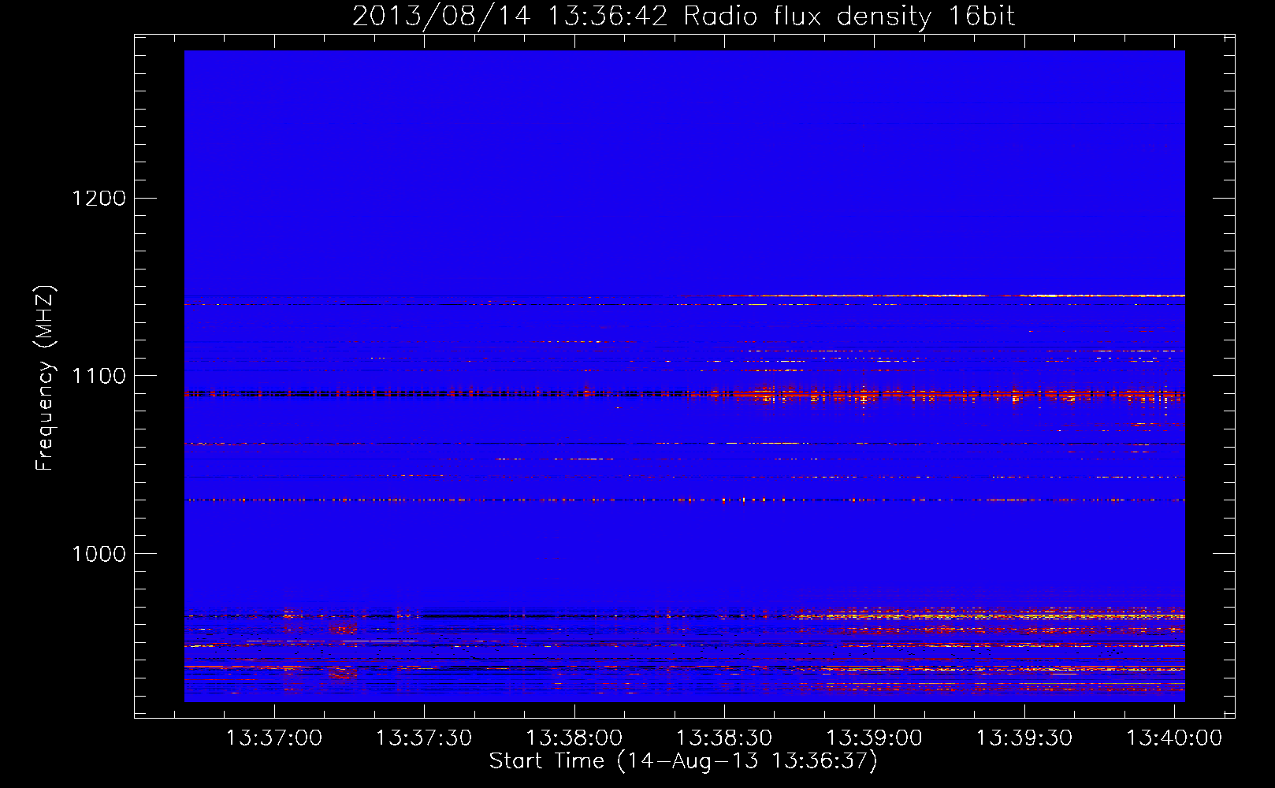This screenshot has height=788, width=1275.
Task: Click the 13:40:00 time tick label
Action: pos(1174,738)
